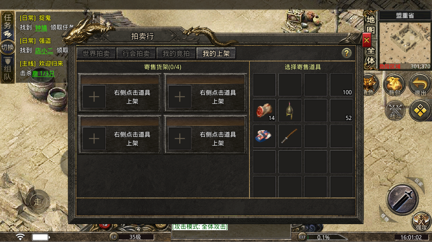Switch to the 世界拍卖 tab
This screenshot has width=432, height=242.
pyautogui.click(x=96, y=53)
